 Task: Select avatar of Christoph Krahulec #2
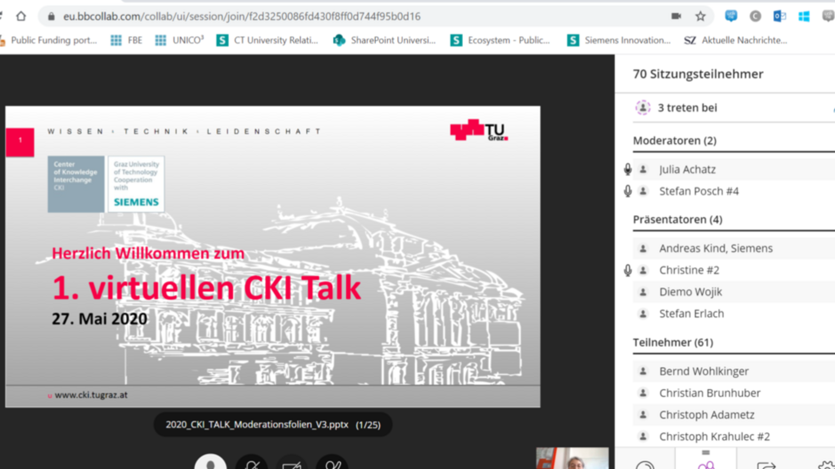643,436
